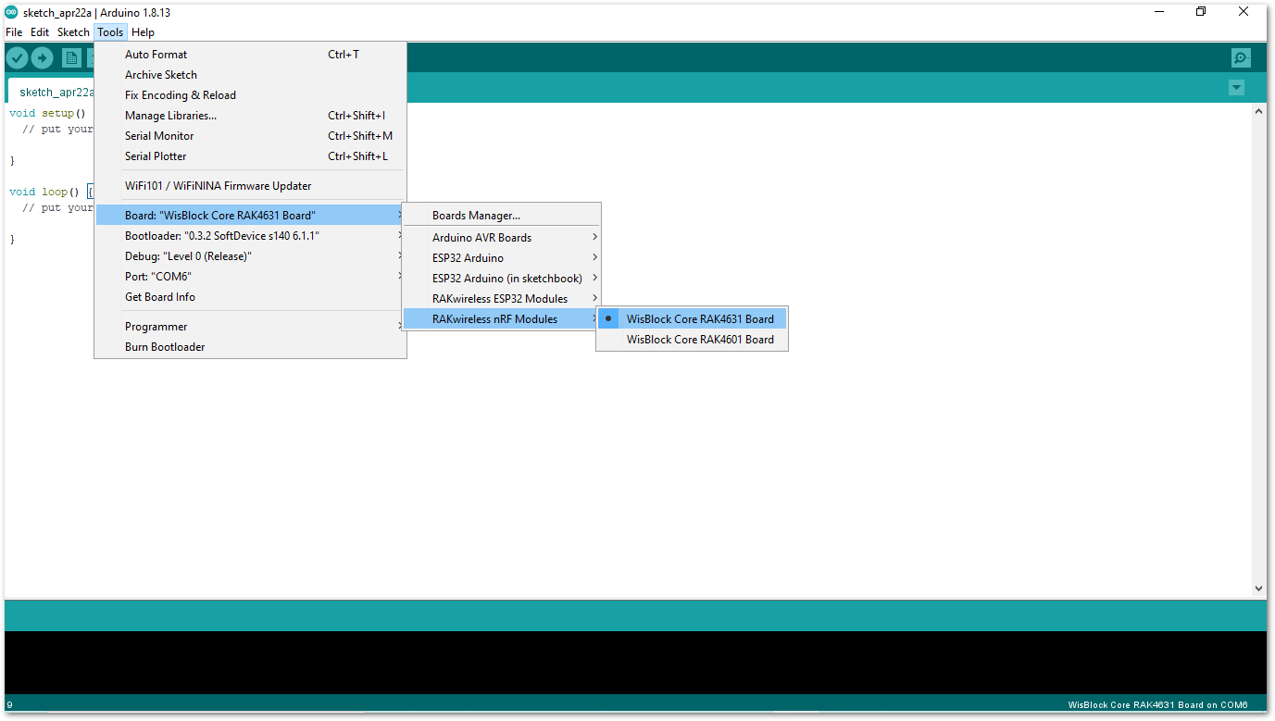
Task: Open the Help menu
Action: tap(143, 32)
